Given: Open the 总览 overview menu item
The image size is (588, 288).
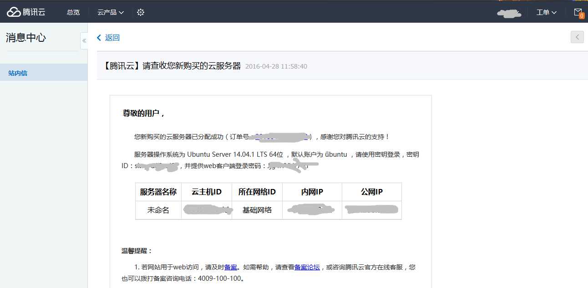Looking at the screenshot, I should coord(73,12).
